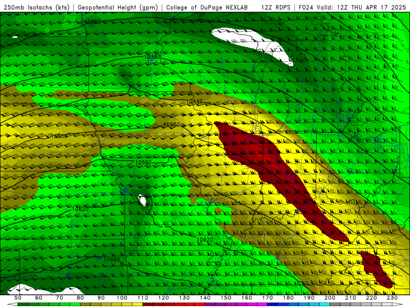Viewport: 410px width, 307px height.
Task: Click the 230 tick label on colorbar
Action: coord(392,298)
